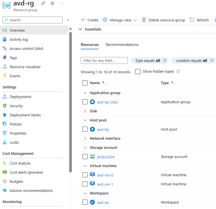Switch to the Resources tab
Screen dimensions: 216x209
point(90,45)
